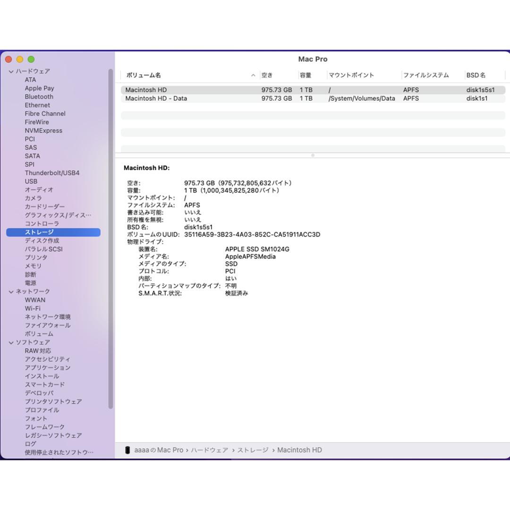The width and height of the screenshot is (510, 510).
Task: Open the Ethernet entry
Action: tap(37, 105)
